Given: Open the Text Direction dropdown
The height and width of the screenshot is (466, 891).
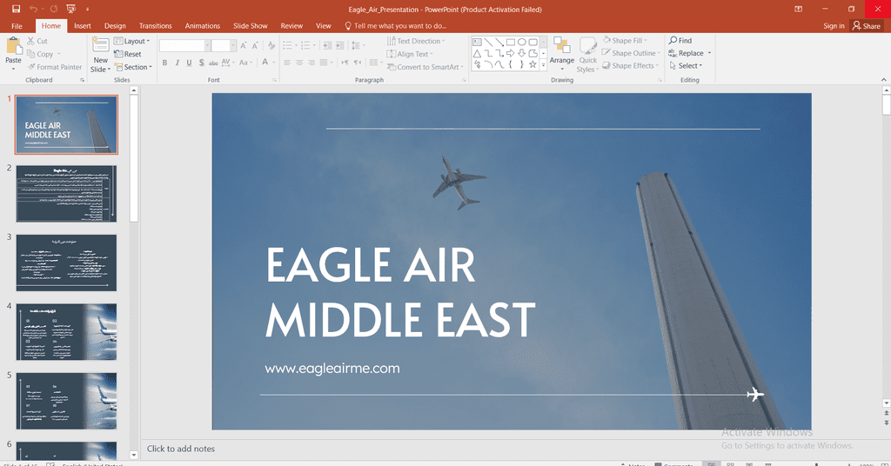Looking at the screenshot, I should click(x=416, y=41).
